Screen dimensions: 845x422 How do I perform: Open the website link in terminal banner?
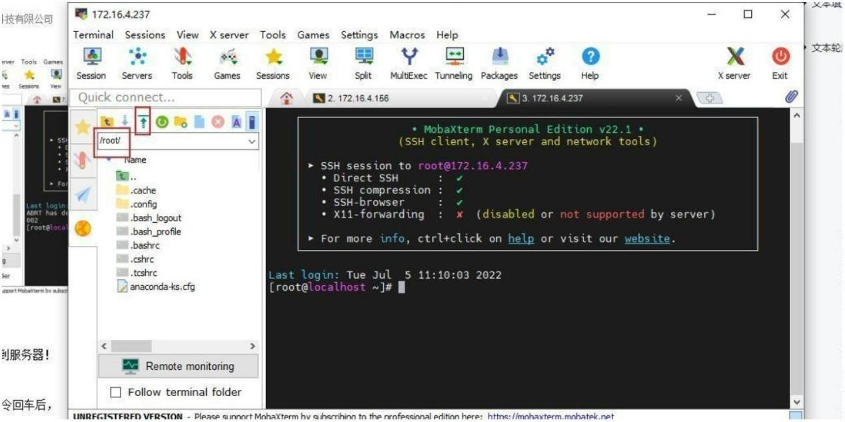[646, 238]
